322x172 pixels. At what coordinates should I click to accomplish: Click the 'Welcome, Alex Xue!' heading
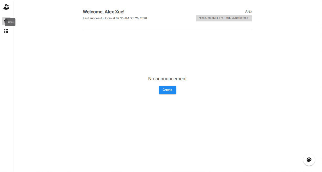point(104,12)
